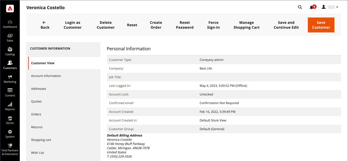This screenshot has width=348, height=161.
Task: Switch to the Account Information tab
Action: (x=46, y=76)
